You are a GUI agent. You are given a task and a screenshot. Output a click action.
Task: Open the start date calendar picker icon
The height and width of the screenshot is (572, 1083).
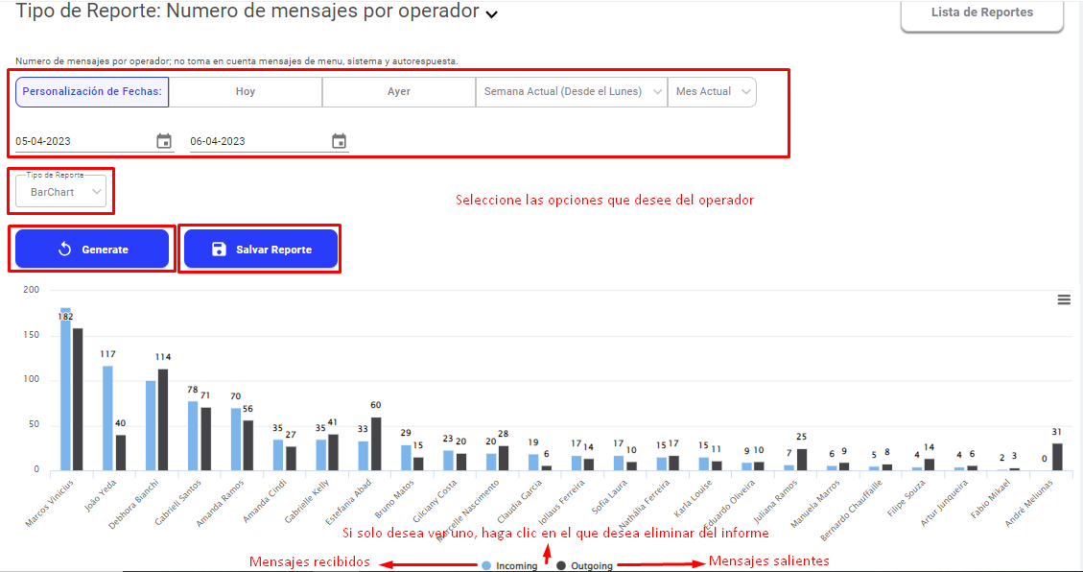point(164,141)
